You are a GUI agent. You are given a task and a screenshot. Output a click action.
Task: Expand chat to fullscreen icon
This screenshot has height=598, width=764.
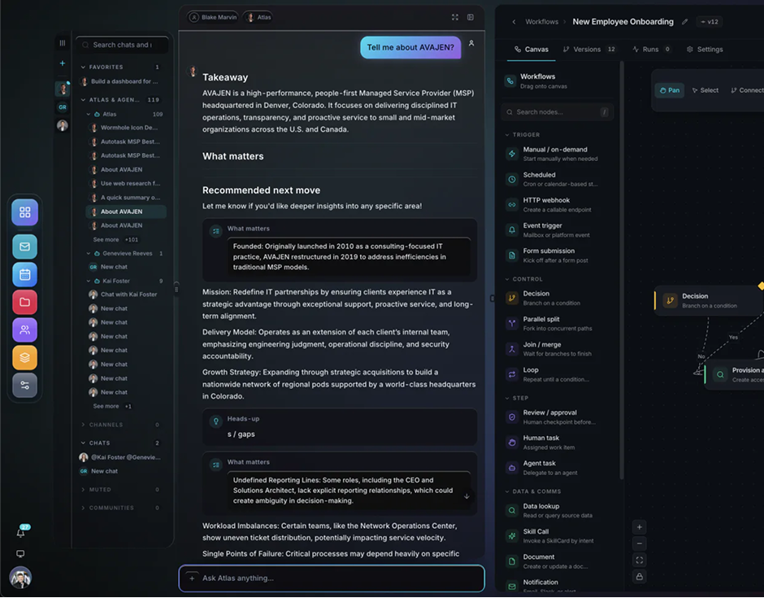455,17
